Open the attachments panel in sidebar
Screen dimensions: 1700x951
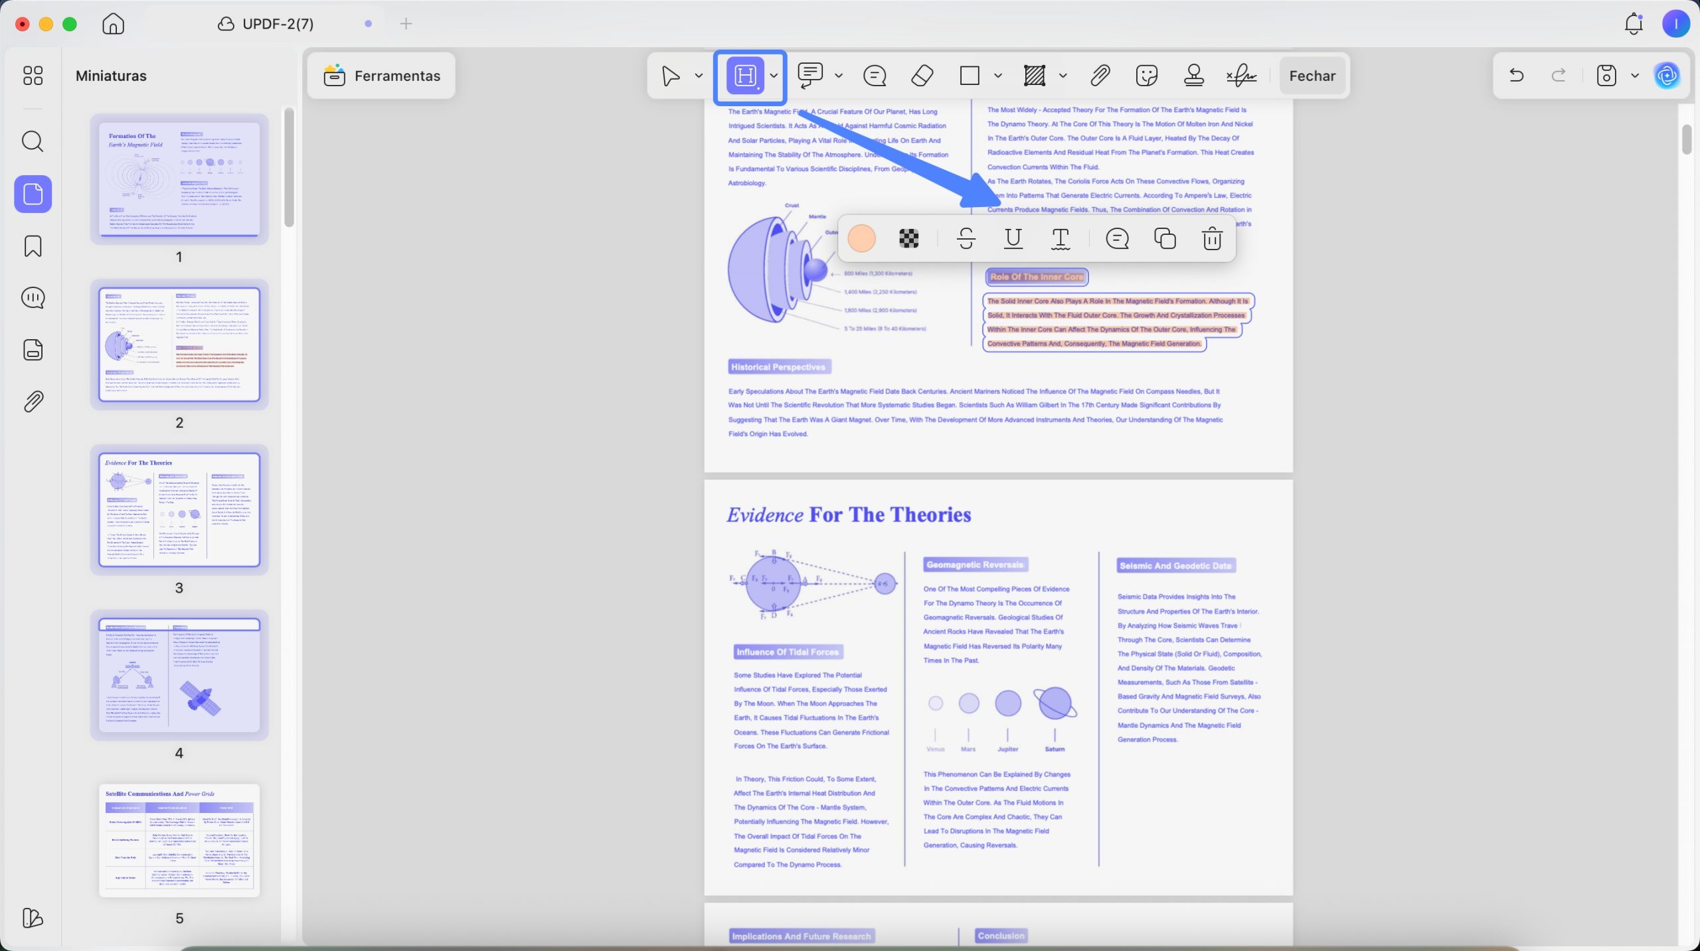33,402
